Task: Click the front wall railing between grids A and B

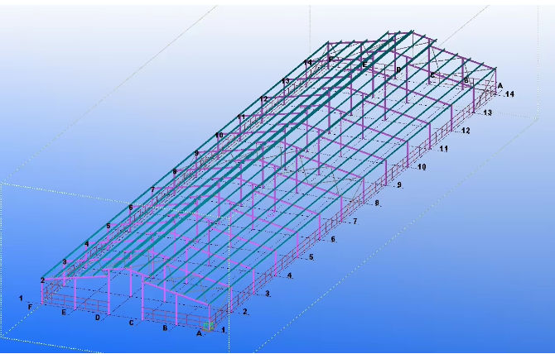Action: click(184, 318)
